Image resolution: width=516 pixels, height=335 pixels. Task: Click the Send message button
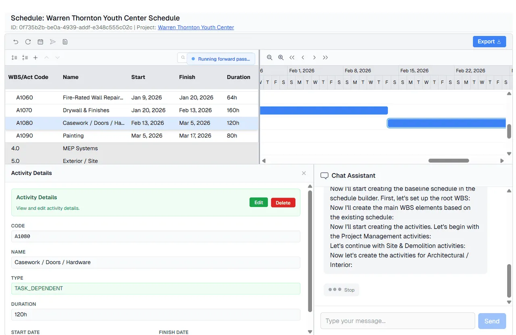pyautogui.click(x=492, y=321)
